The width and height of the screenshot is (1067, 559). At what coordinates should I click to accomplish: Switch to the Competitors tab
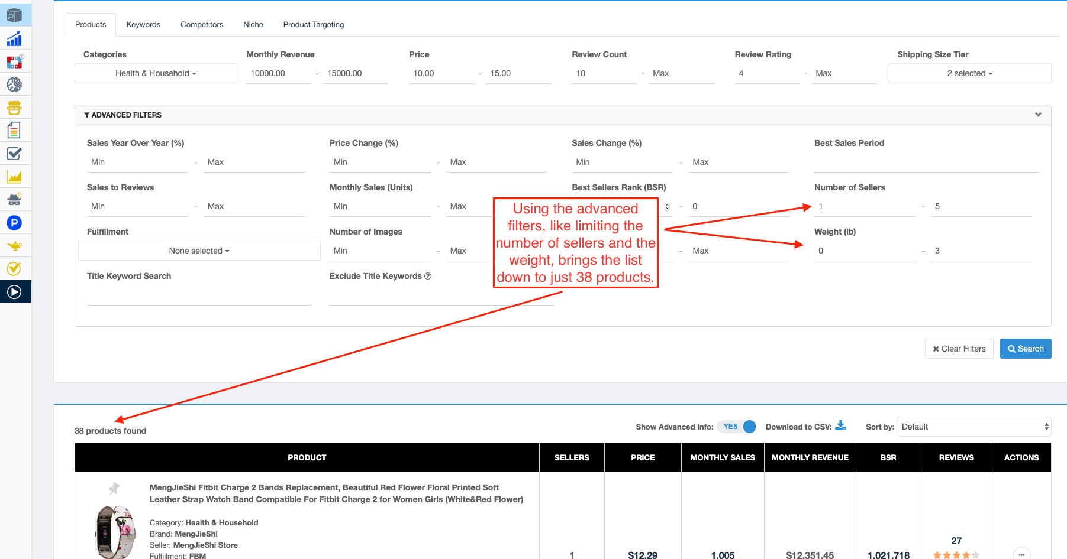click(x=202, y=25)
